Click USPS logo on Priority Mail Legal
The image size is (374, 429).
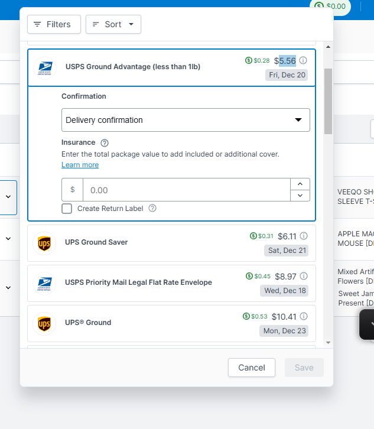[x=44, y=284]
